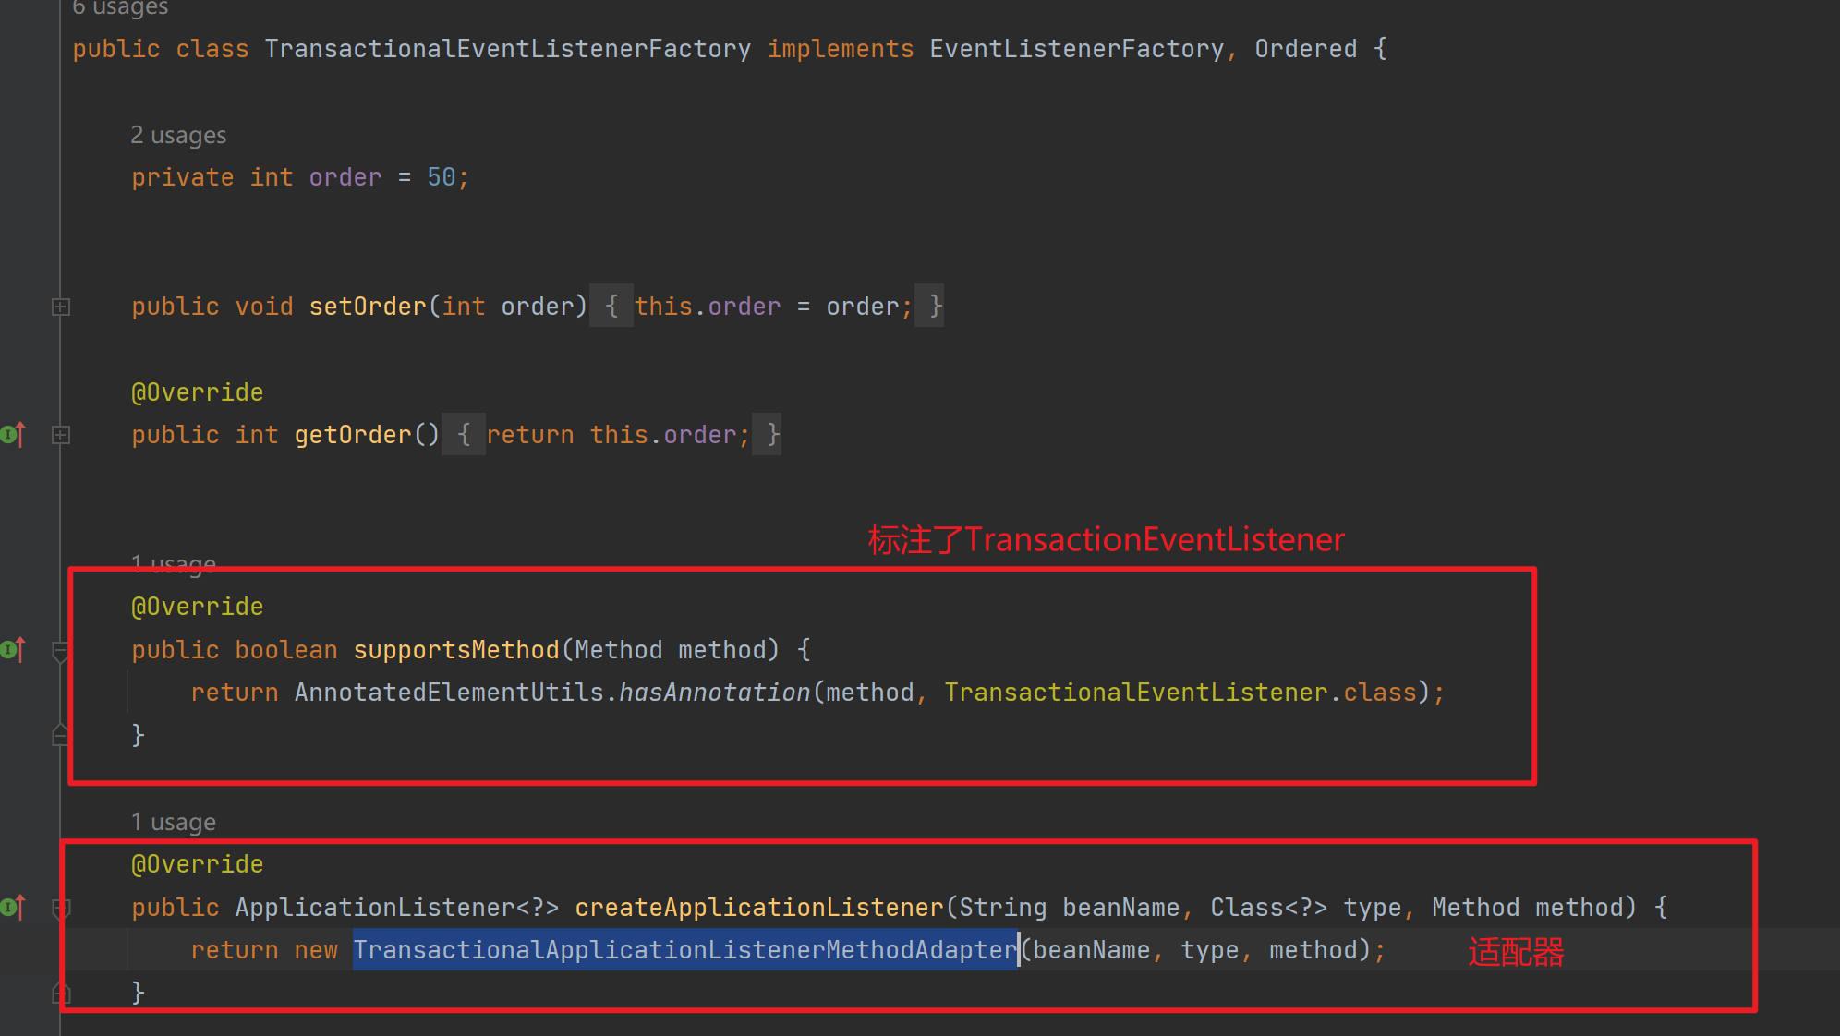Click the AnnotatedElementUtils class reference
This screenshot has width=1840, height=1036.
[x=449, y=693]
